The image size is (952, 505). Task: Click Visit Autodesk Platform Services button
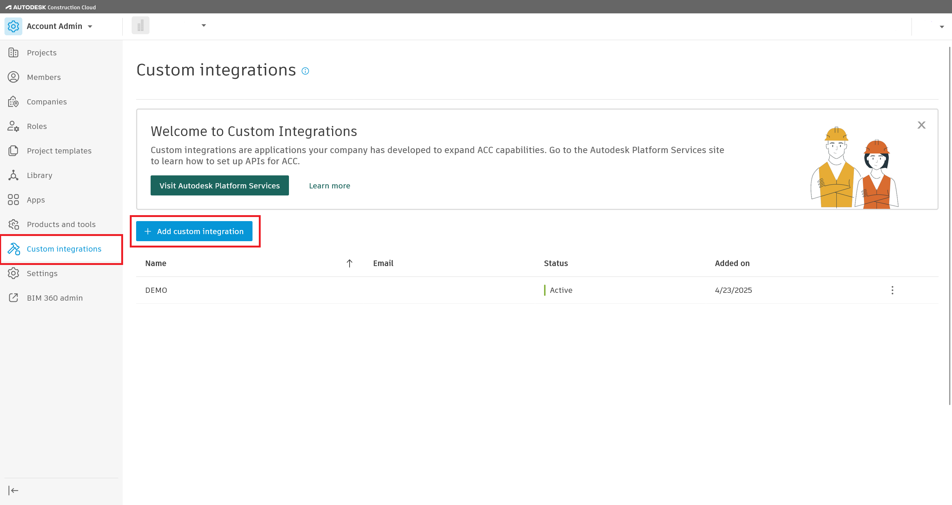pos(220,186)
